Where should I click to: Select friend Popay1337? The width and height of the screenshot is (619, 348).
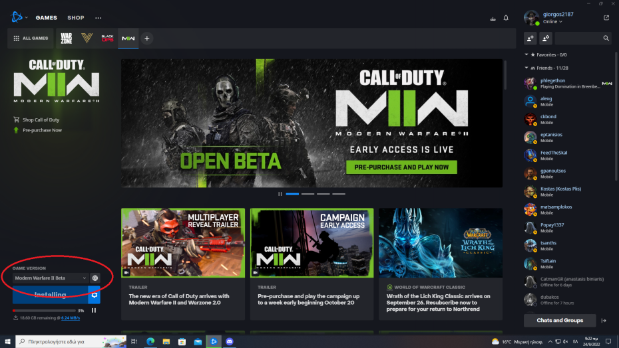568,227
